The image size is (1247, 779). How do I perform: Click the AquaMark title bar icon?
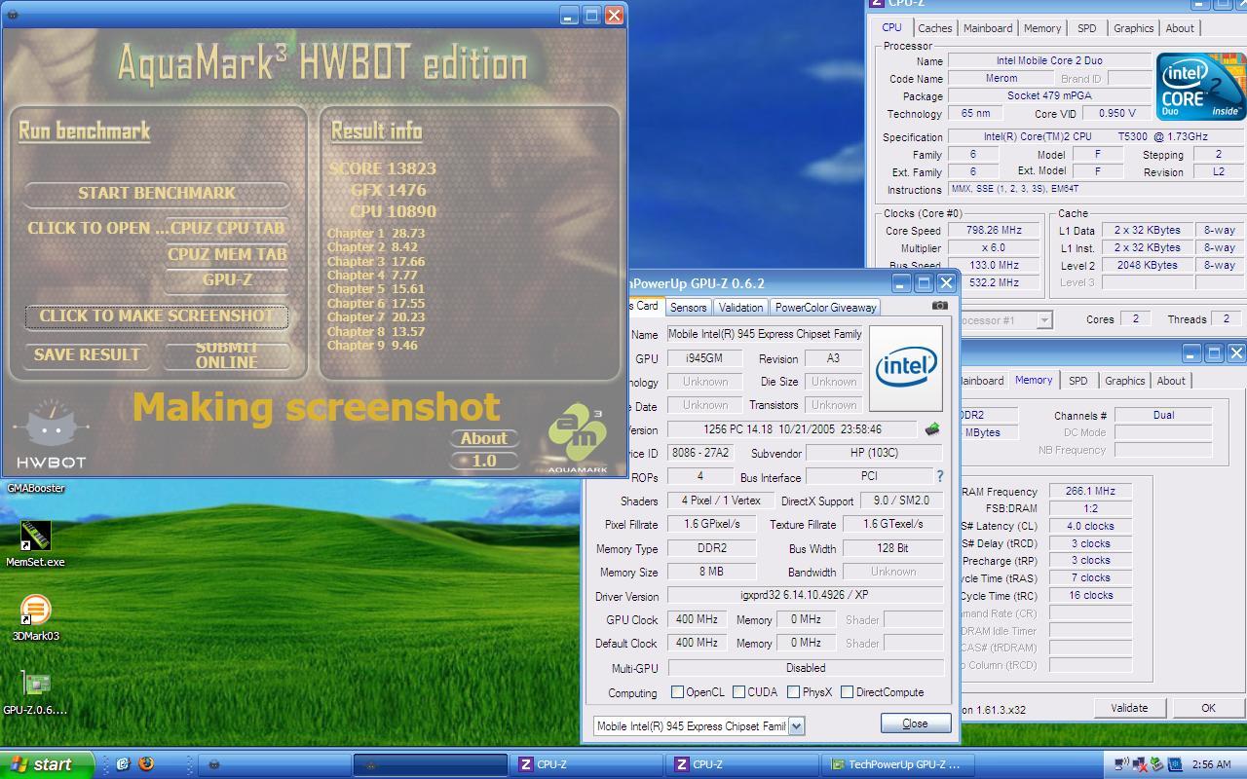coord(13,15)
